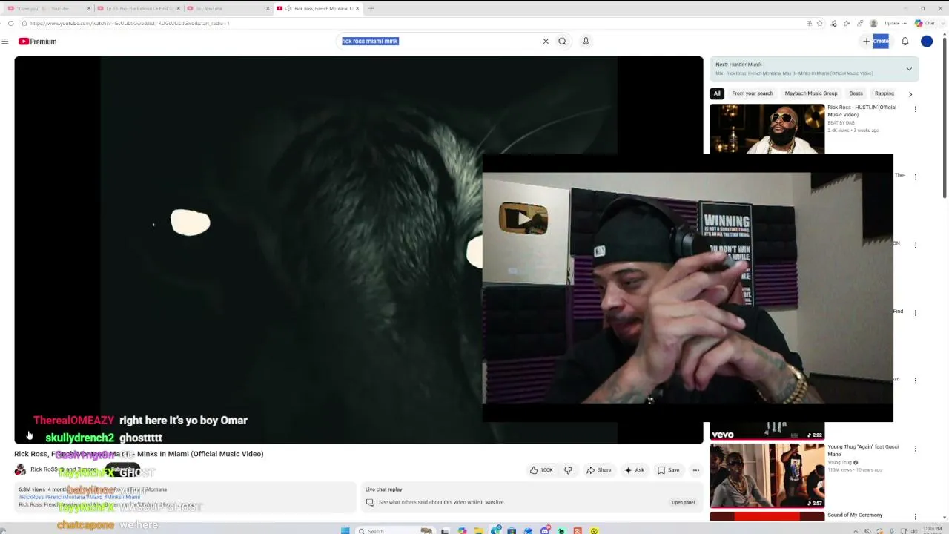This screenshot has height=534, width=949.
Task: Save the video to a playlist
Action: (x=669, y=470)
